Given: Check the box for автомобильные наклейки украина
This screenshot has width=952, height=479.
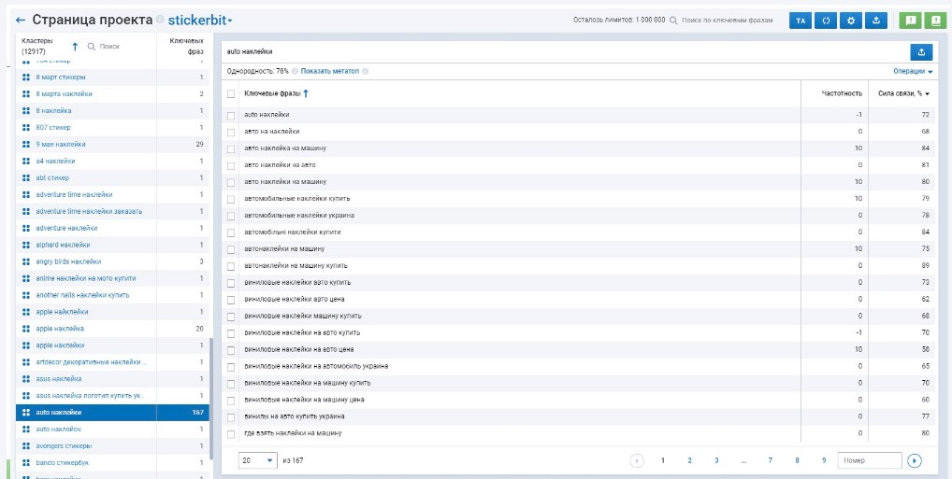Looking at the screenshot, I should click(231, 216).
